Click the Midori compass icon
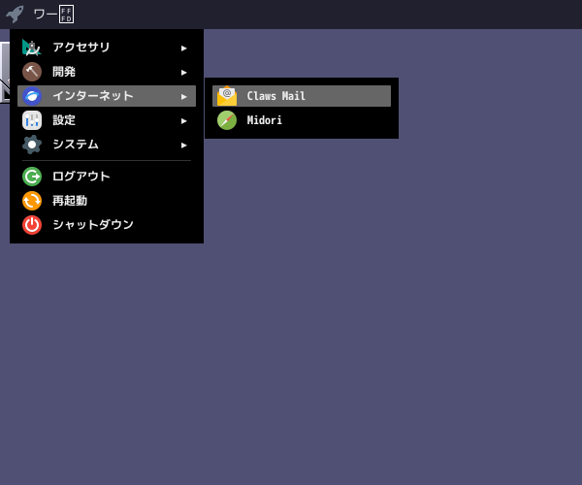The height and width of the screenshot is (485, 582). click(227, 120)
